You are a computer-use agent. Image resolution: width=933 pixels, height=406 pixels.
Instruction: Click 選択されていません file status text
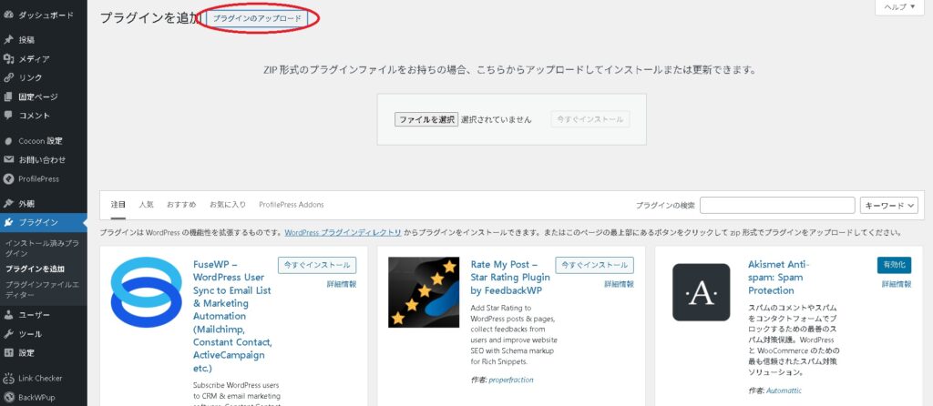(497, 119)
